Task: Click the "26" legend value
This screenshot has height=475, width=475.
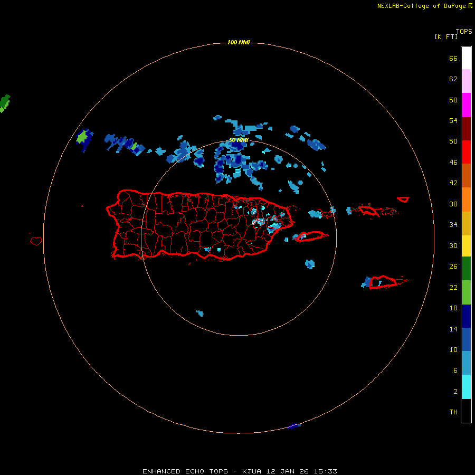Action: coord(453,267)
